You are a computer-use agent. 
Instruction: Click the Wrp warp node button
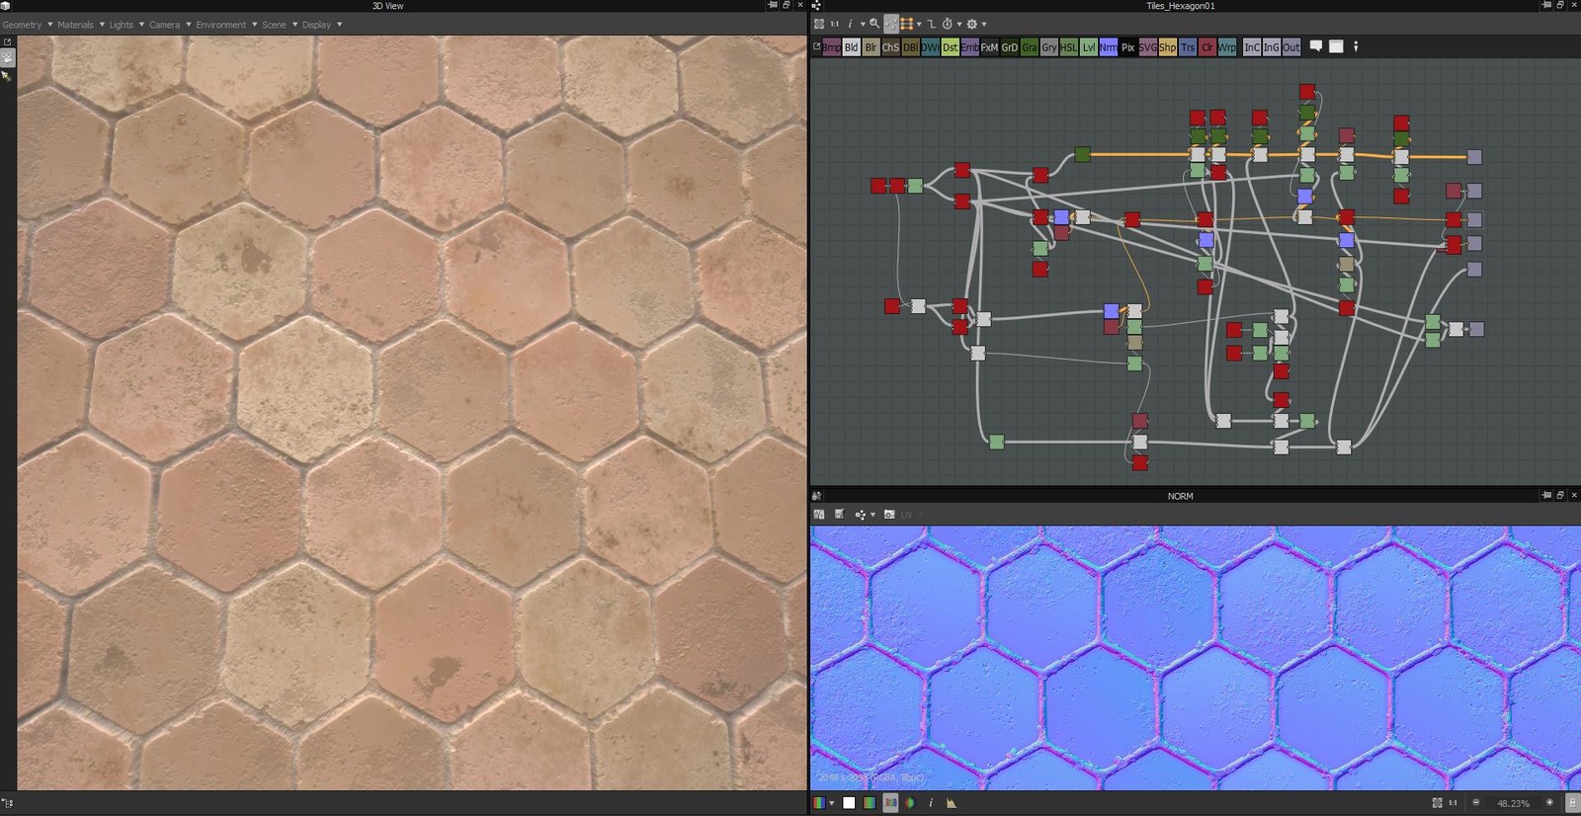[1227, 47]
